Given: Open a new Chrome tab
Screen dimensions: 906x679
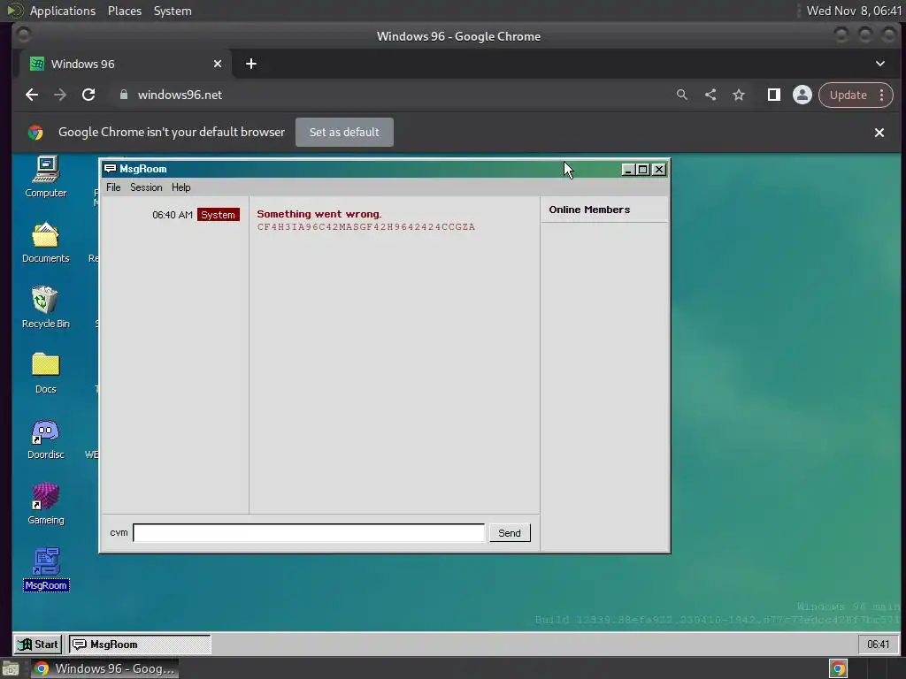Looking at the screenshot, I should tap(250, 64).
